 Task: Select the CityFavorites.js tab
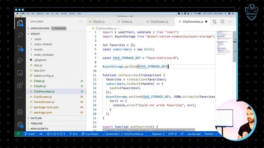pos(193,22)
